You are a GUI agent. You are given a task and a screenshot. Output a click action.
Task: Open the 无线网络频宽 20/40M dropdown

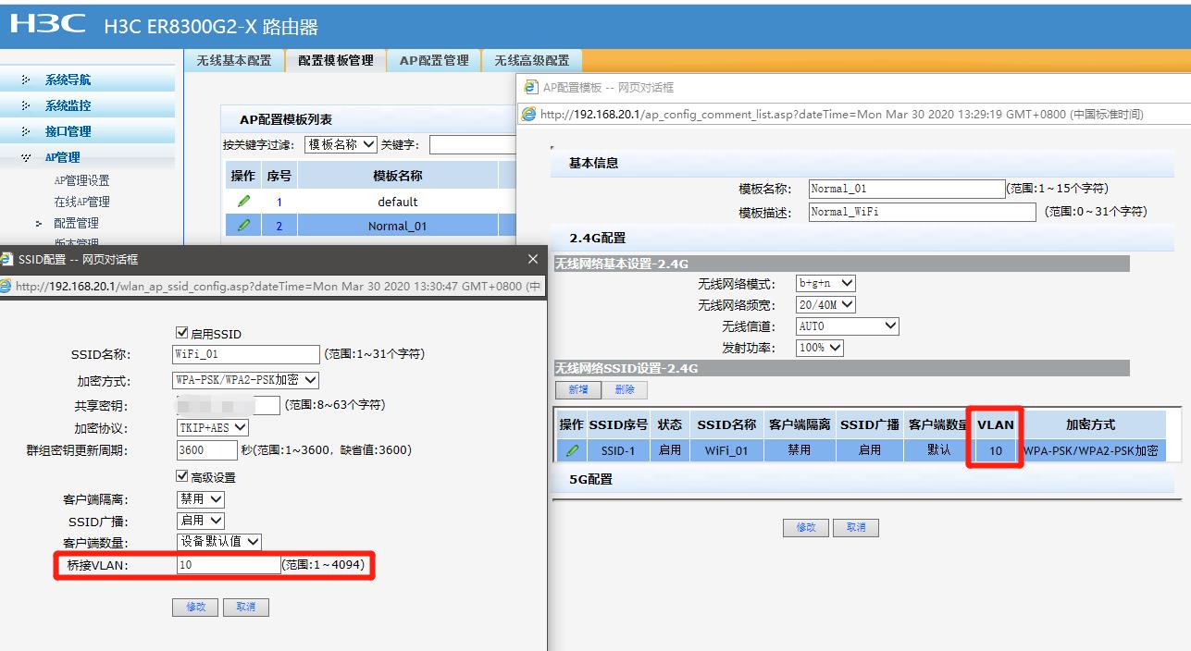point(825,304)
